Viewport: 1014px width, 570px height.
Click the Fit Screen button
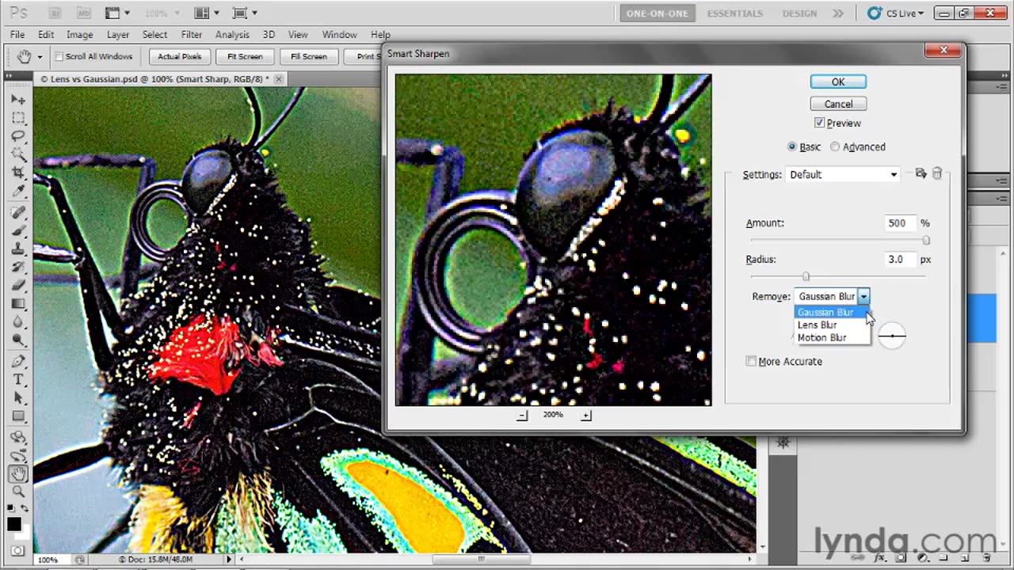coord(245,56)
